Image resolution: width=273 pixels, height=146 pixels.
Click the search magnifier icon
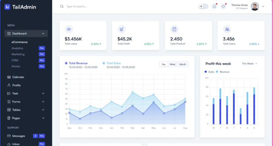[x=62, y=6]
